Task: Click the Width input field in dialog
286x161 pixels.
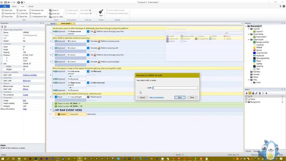Action: click(175, 88)
